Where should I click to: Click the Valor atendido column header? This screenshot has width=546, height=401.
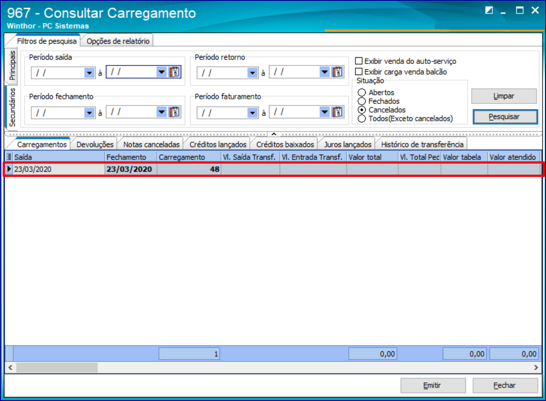click(x=514, y=157)
